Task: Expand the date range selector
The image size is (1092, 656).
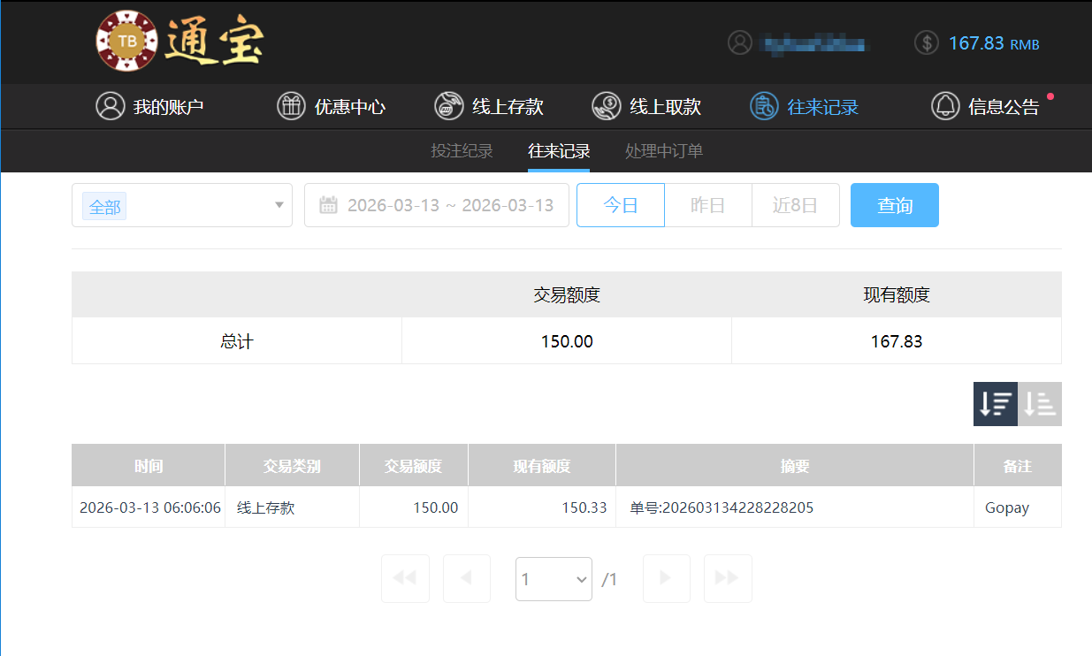Action: coord(437,205)
